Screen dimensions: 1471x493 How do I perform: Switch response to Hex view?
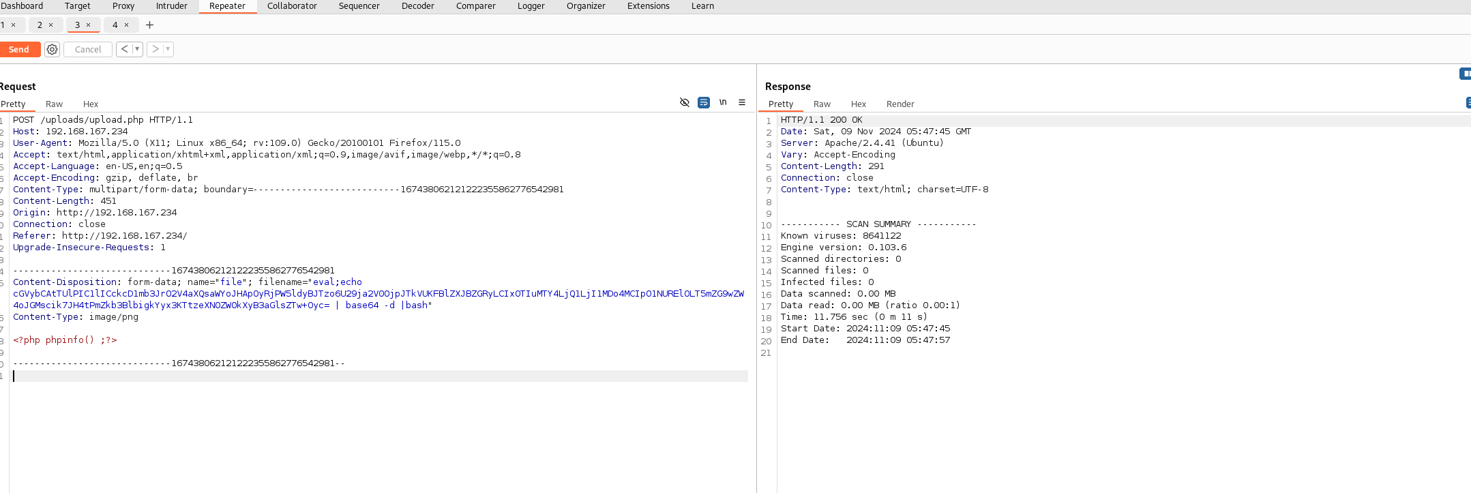859,104
